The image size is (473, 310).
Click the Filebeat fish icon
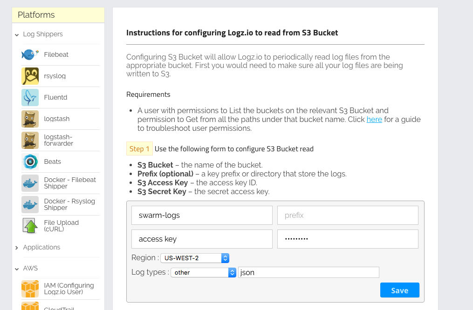pos(30,54)
